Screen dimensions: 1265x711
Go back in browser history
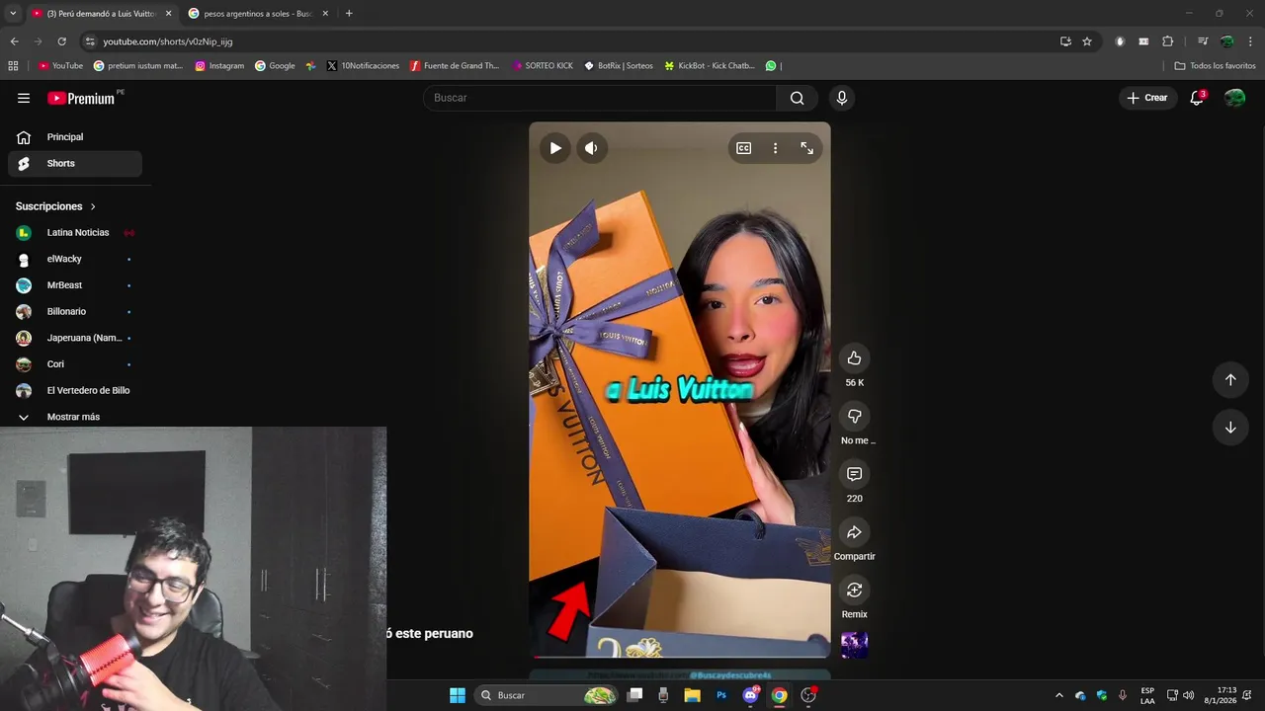14,41
